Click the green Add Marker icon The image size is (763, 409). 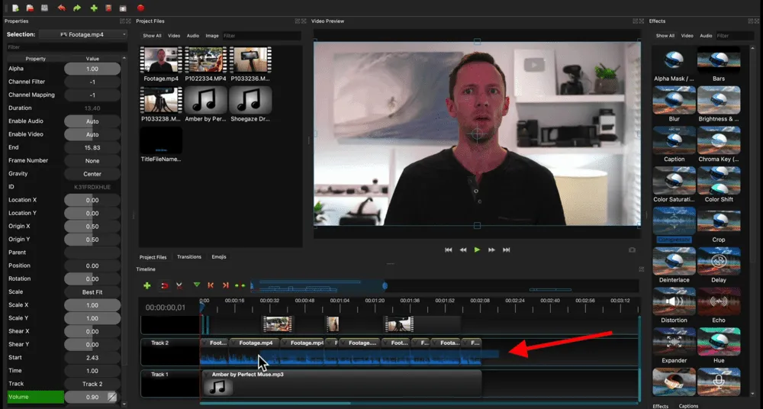pos(197,285)
